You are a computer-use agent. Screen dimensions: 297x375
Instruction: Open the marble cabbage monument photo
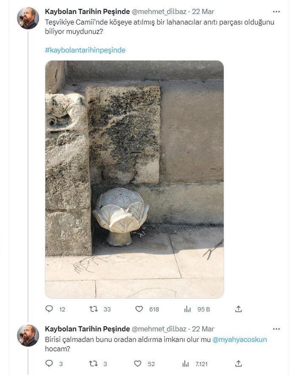tap(134, 179)
